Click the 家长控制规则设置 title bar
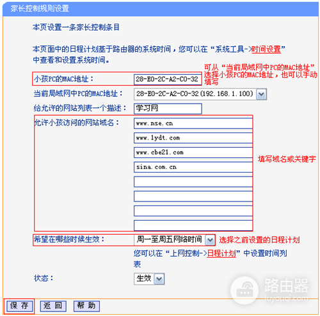The width and height of the screenshot is (320, 316). pos(161,9)
